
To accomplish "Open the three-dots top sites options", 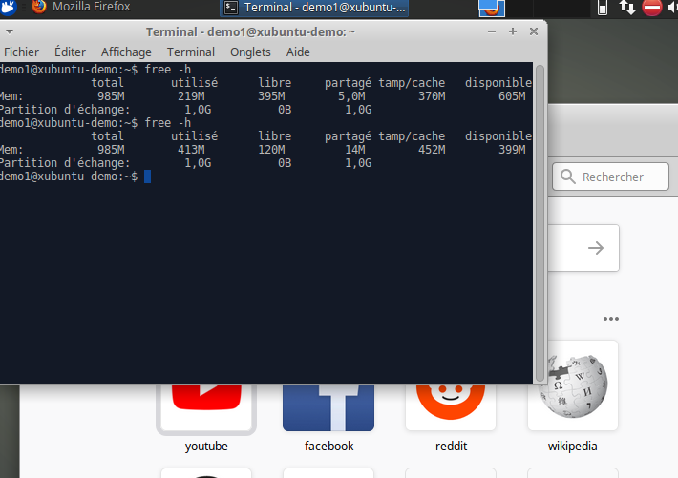I will [611, 319].
